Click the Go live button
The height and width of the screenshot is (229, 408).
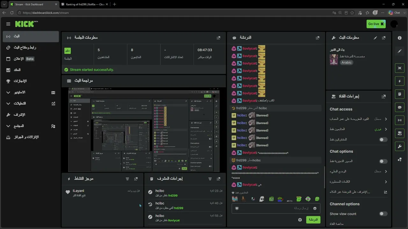[x=376, y=24]
